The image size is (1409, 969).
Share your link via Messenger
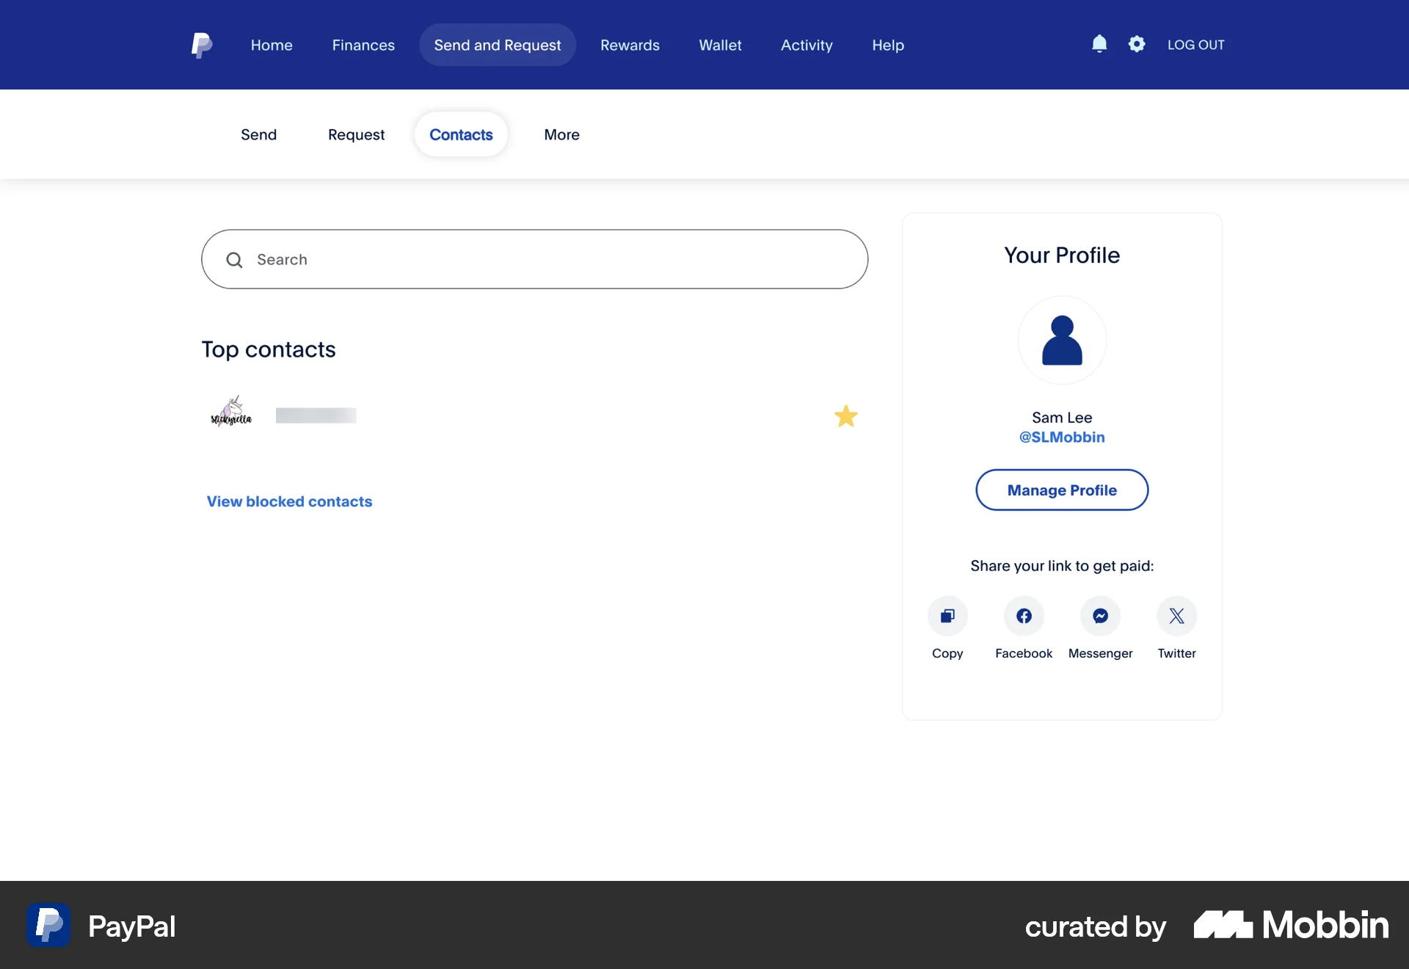(x=1100, y=616)
